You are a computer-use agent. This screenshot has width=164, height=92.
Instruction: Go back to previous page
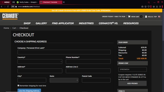coord(2,7)
